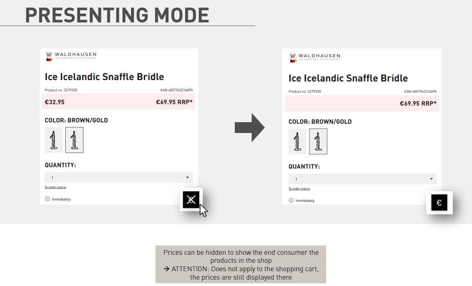This screenshot has height=286, width=472.
Task: Follow the To order matrix link in the right card
Action: click(299, 189)
